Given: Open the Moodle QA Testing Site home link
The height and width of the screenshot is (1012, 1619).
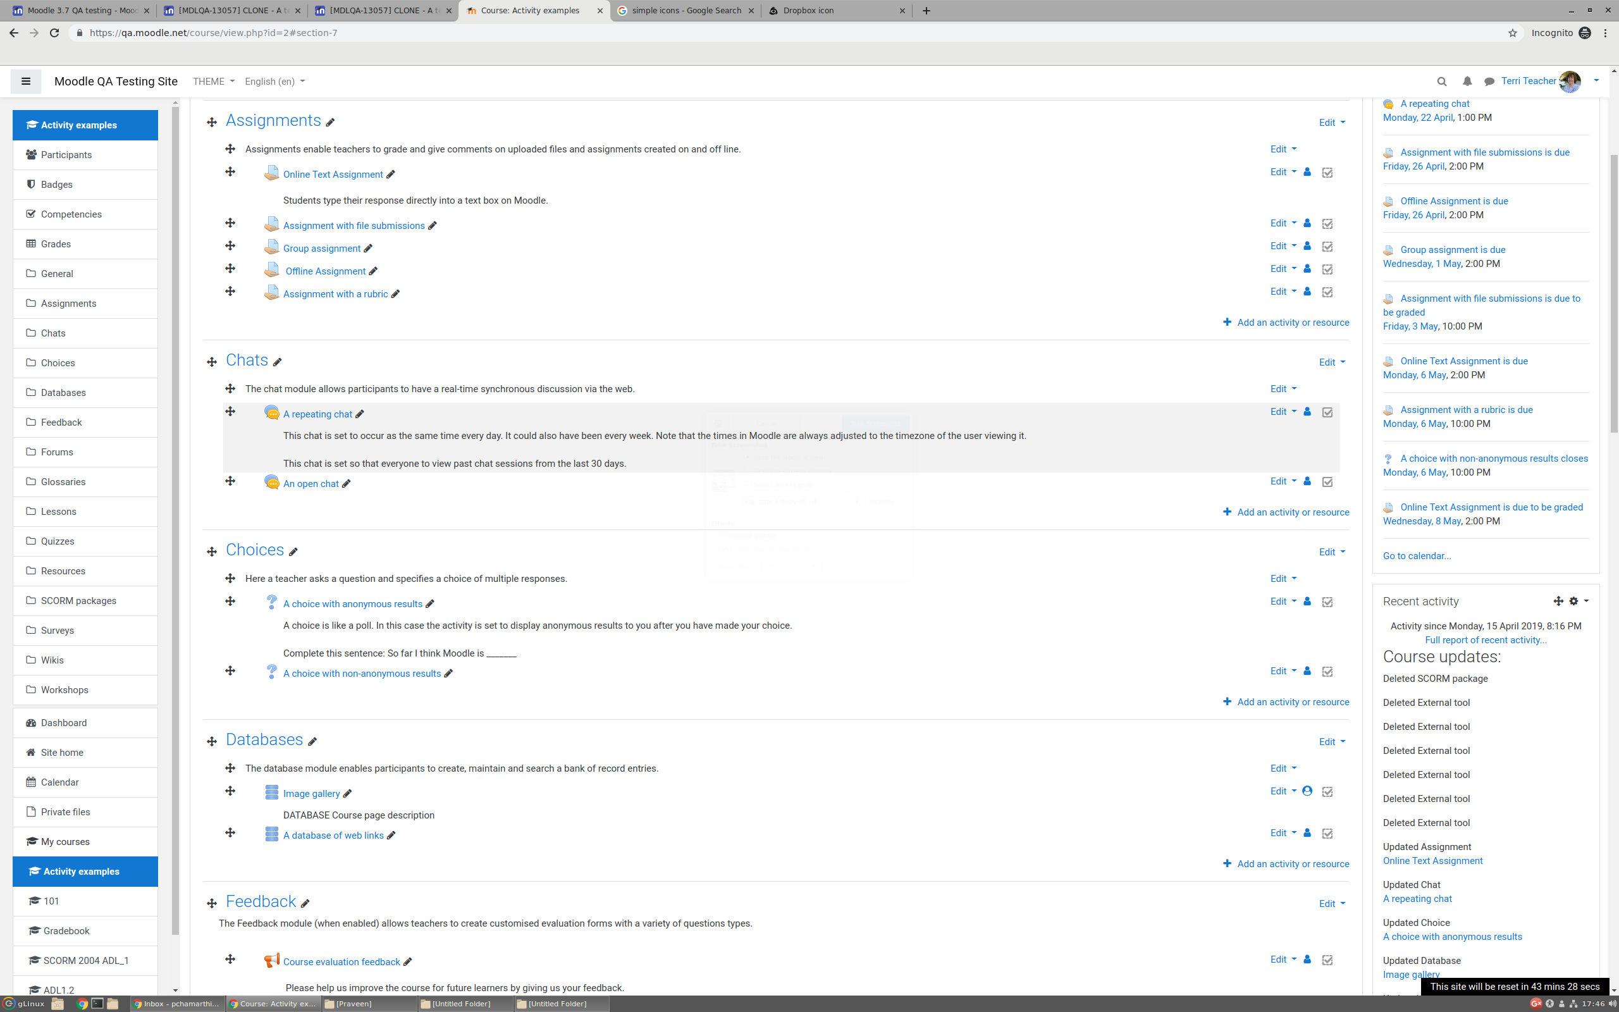Looking at the screenshot, I should [116, 82].
